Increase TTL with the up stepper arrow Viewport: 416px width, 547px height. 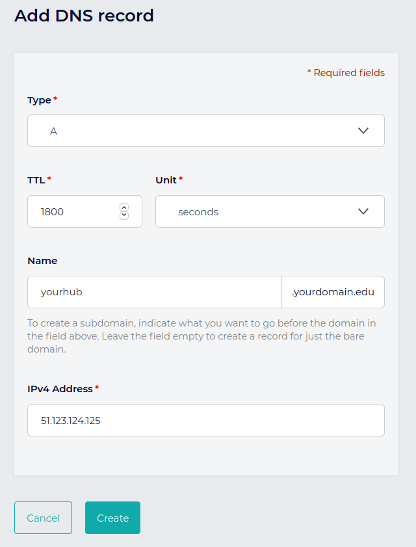point(124,207)
